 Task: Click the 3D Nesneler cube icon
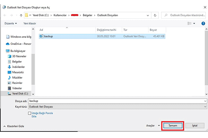coord(9,56)
